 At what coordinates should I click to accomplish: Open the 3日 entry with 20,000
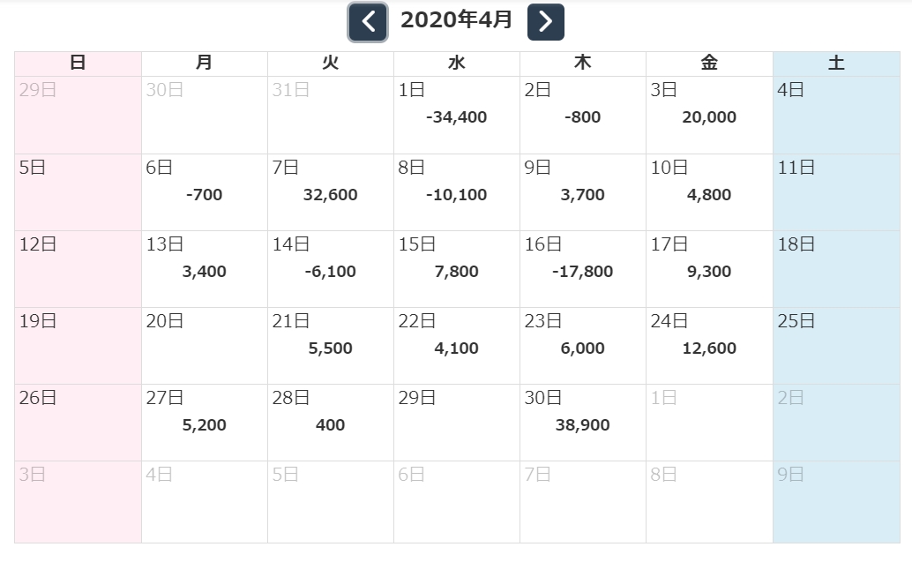tap(708, 116)
